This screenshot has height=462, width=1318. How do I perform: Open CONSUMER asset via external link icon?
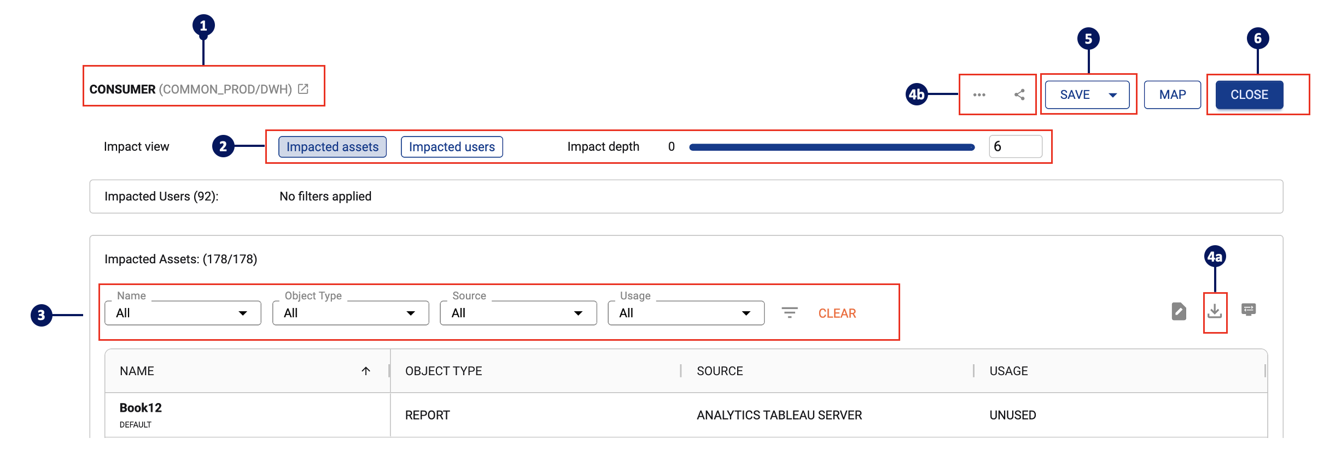coord(303,89)
